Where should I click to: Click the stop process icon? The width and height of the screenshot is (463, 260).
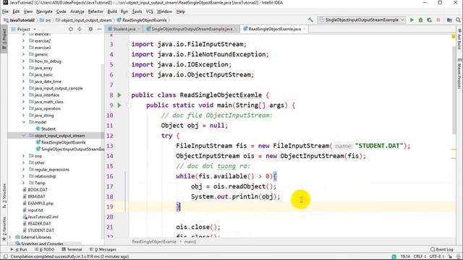[438, 20]
